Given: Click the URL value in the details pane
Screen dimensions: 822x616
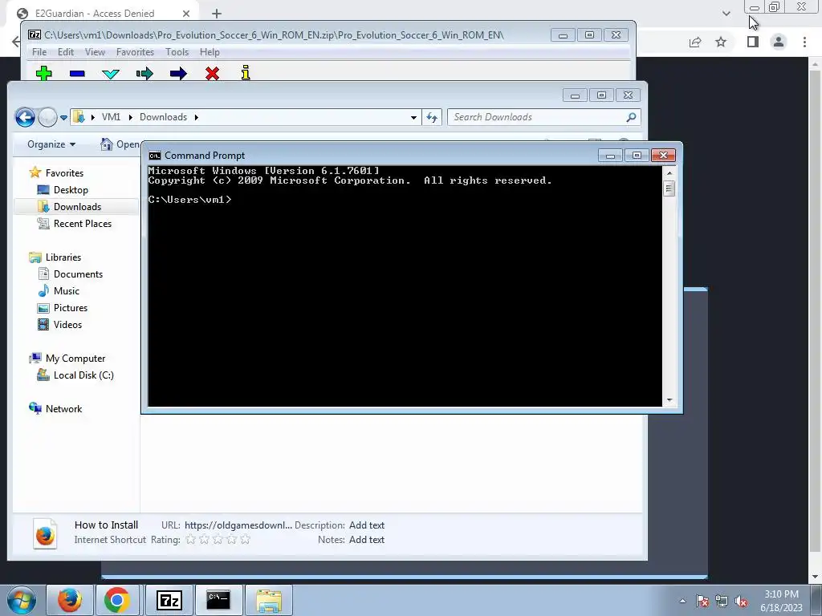Looking at the screenshot, I should point(238,525).
